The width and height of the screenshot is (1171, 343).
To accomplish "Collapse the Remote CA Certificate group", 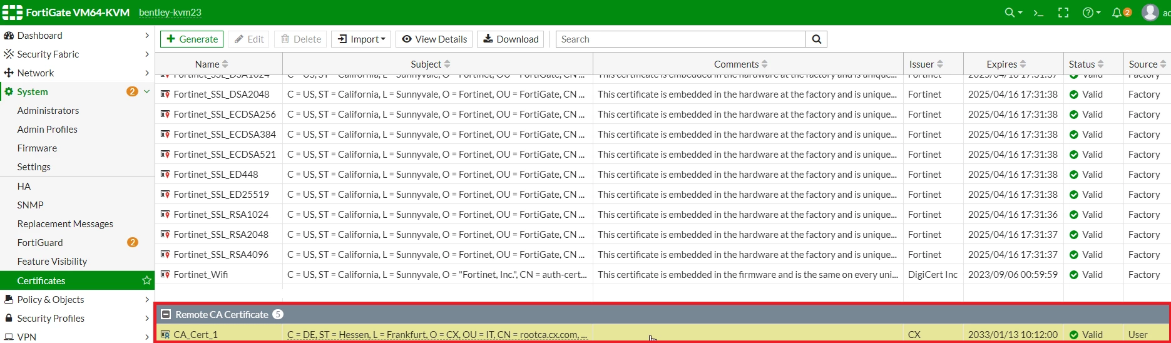I will (166, 314).
